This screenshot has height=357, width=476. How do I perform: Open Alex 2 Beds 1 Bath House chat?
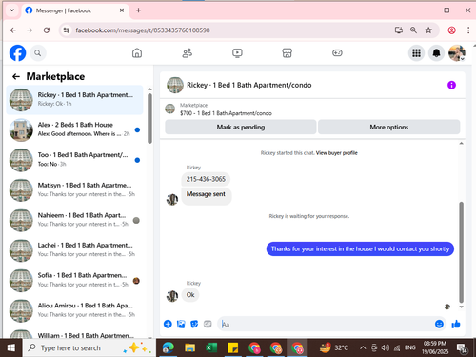[74, 129]
